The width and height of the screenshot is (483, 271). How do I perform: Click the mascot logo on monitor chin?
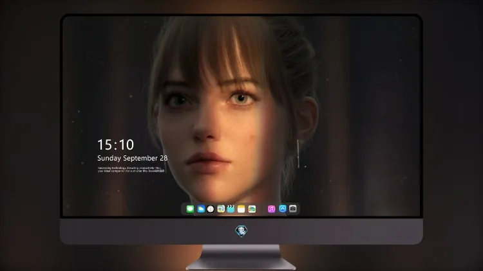241,231
